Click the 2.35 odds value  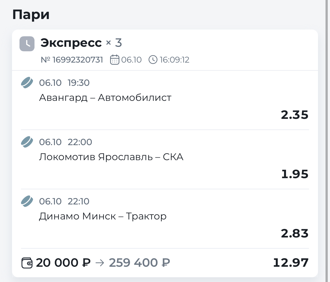point(294,115)
